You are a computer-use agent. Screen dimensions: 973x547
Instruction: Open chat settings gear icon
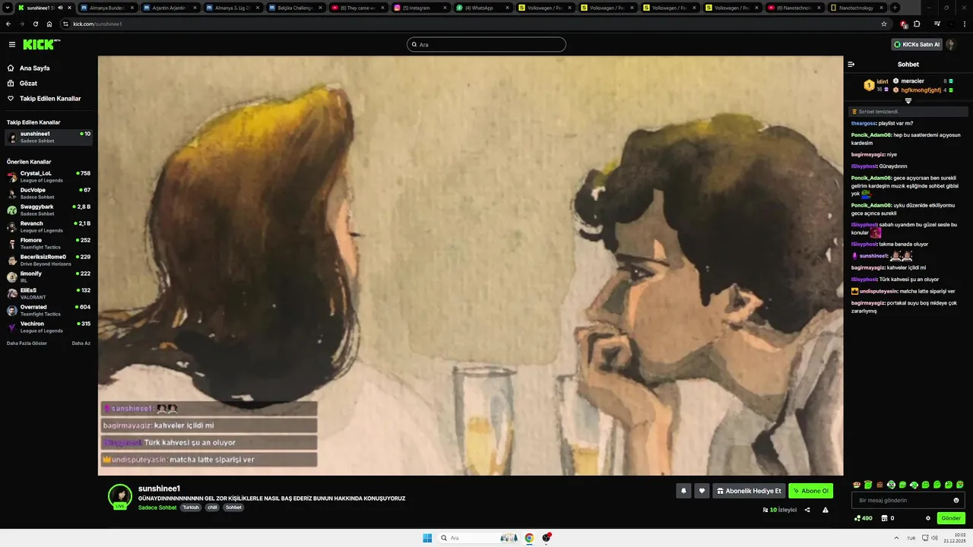point(928,518)
